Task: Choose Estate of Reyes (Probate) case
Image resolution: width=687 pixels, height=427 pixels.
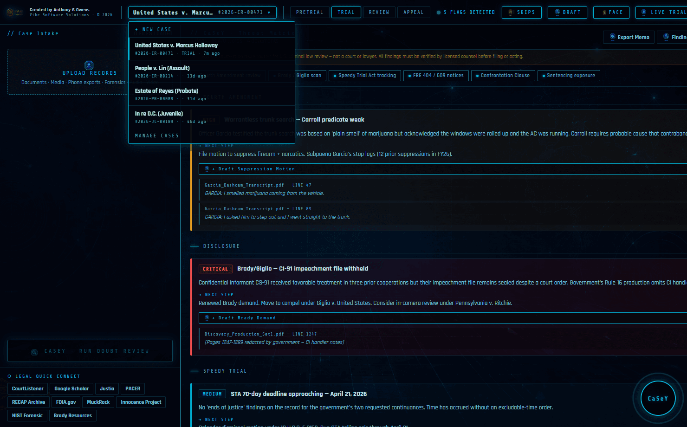Action: coord(212,94)
